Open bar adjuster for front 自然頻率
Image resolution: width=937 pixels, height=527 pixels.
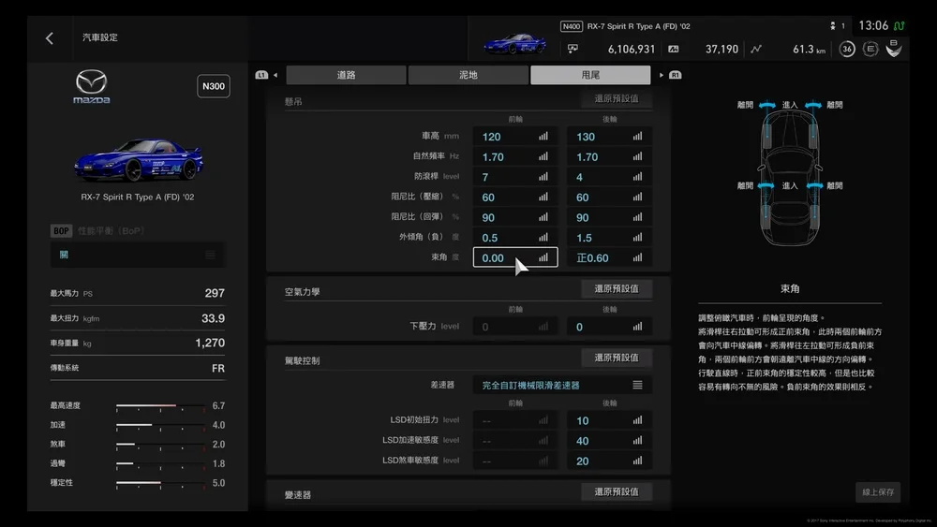[543, 157]
